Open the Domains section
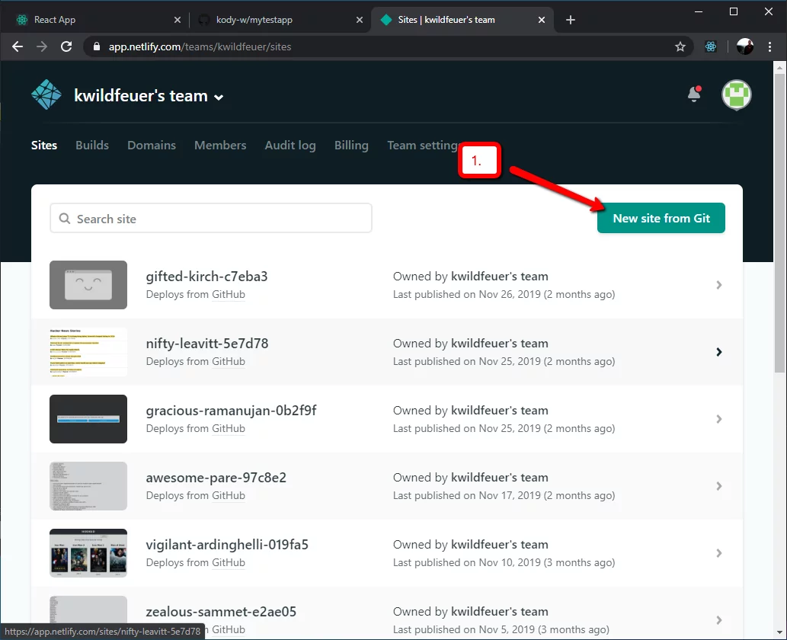 click(x=152, y=145)
